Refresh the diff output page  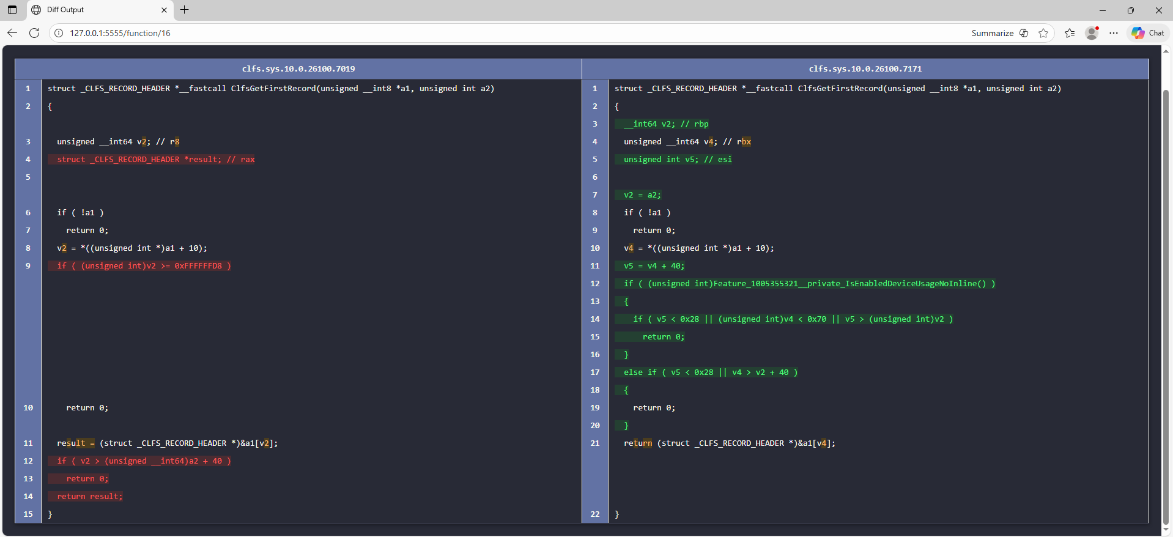coord(34,33)
